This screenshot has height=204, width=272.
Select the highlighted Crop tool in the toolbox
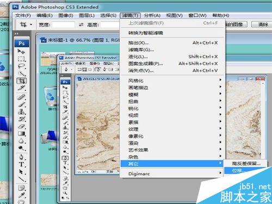pyautogui.click(x=21, y=81)
